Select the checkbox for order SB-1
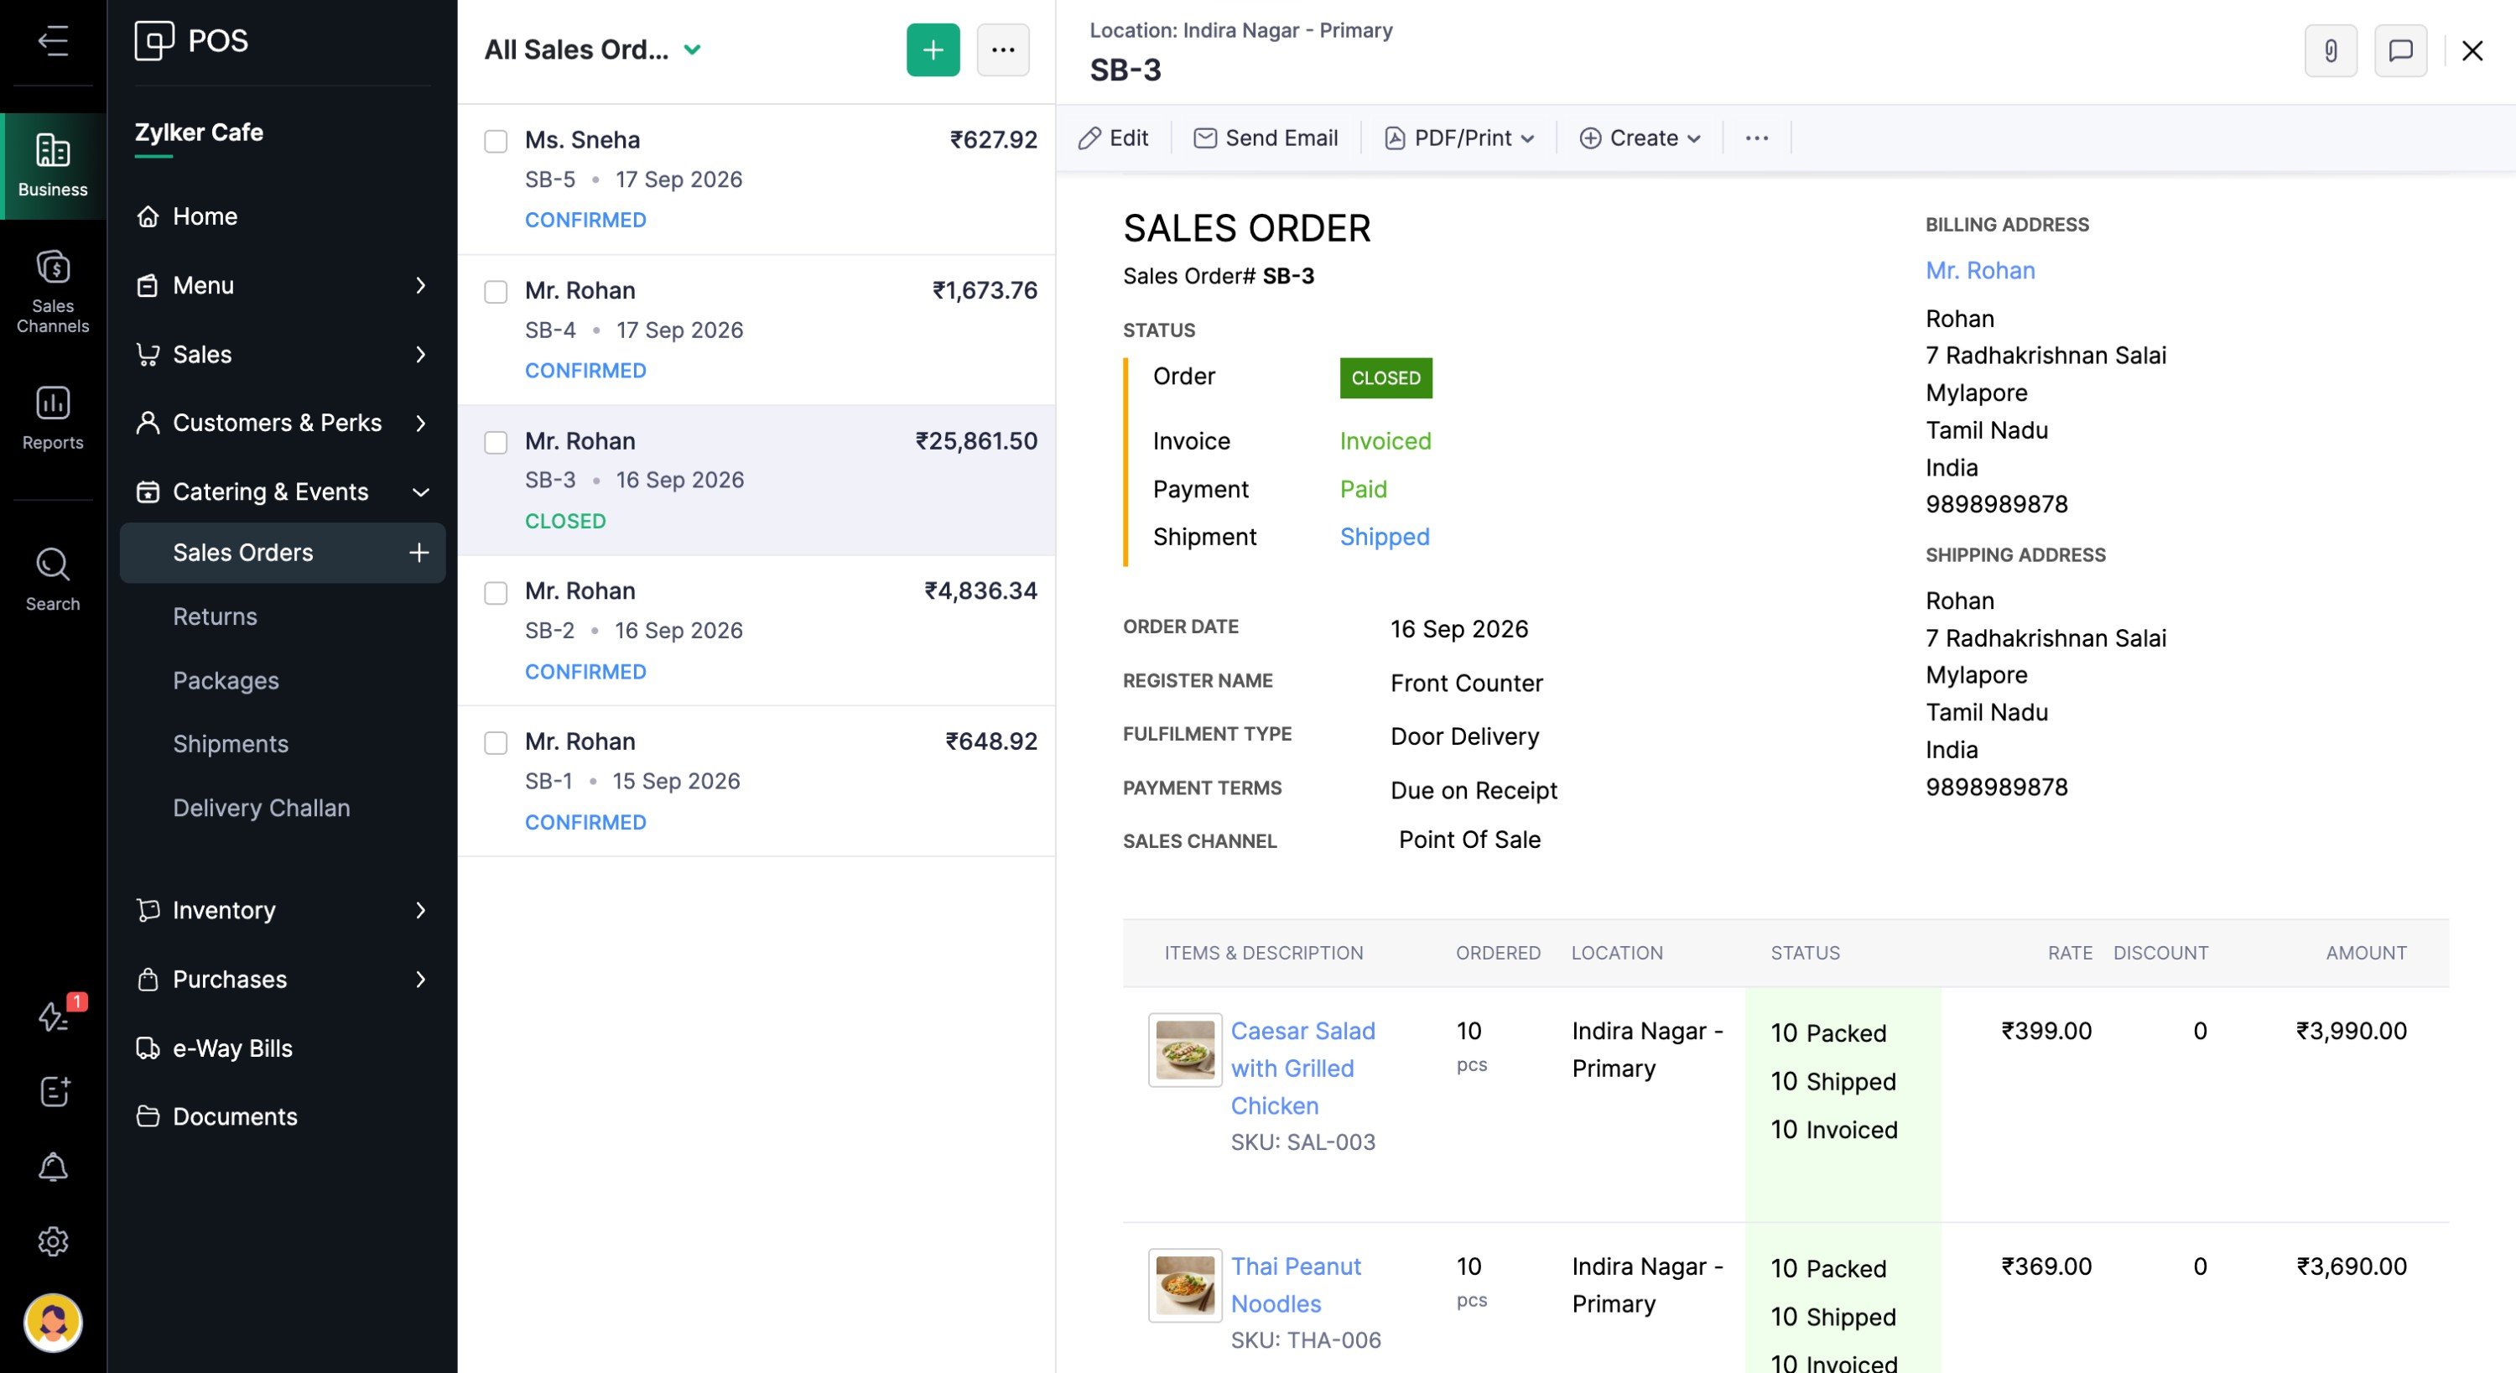The image size is (2516, 1373). pyautogui.click(x=496, y=742)
